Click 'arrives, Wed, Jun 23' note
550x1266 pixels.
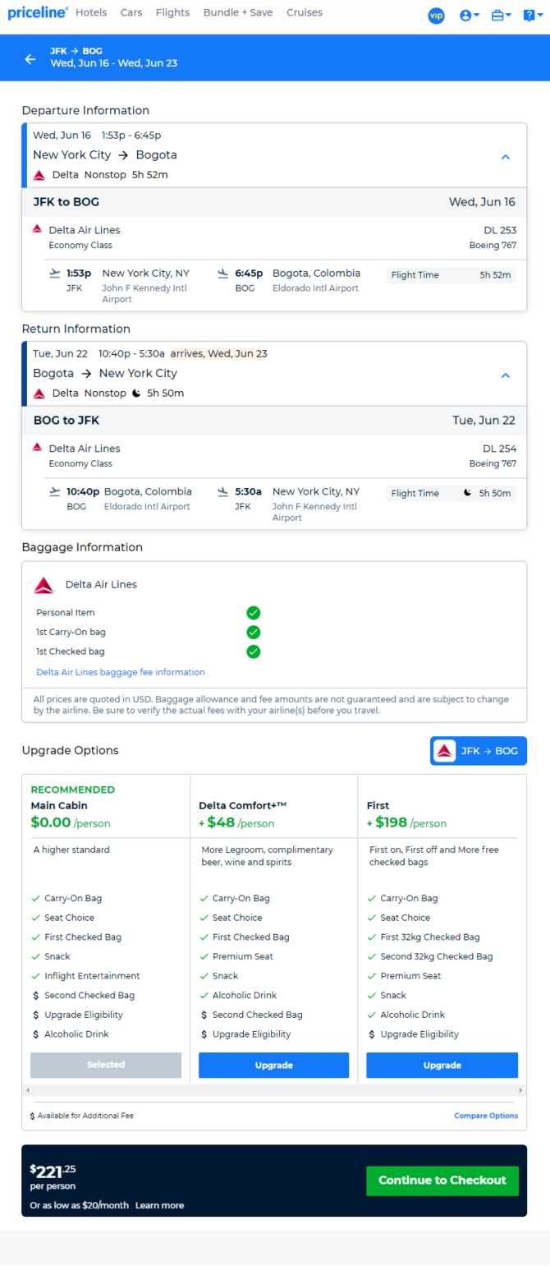click(x=218, y=353)
